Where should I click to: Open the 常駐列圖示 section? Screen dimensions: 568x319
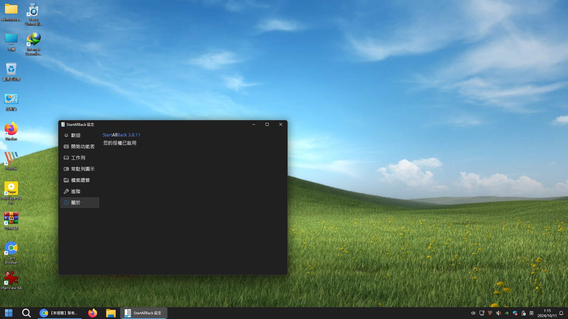pyautogui.click(x=79, y=169)
